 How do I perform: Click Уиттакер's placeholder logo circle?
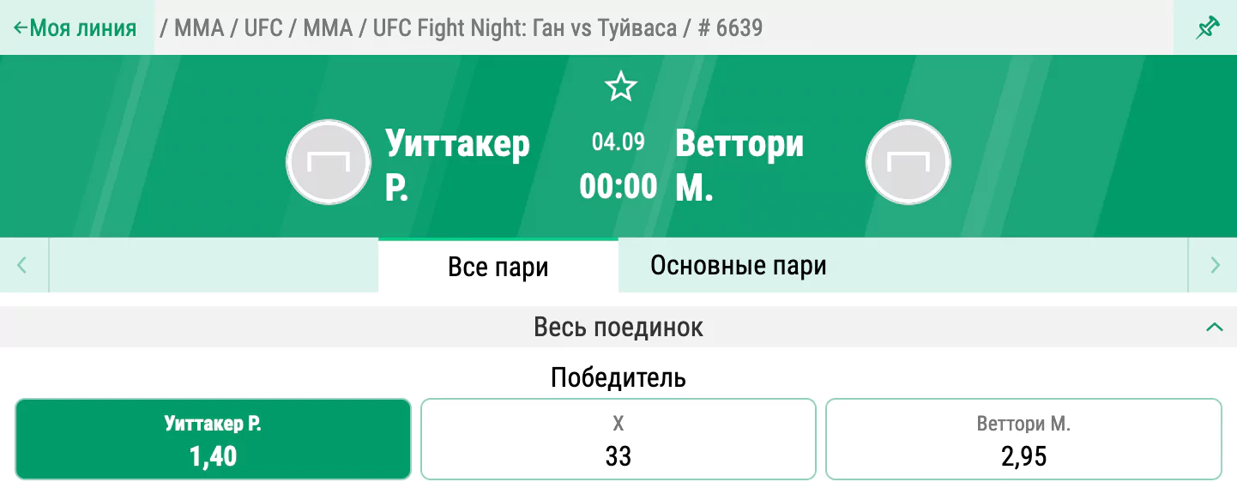click(329, 162)
